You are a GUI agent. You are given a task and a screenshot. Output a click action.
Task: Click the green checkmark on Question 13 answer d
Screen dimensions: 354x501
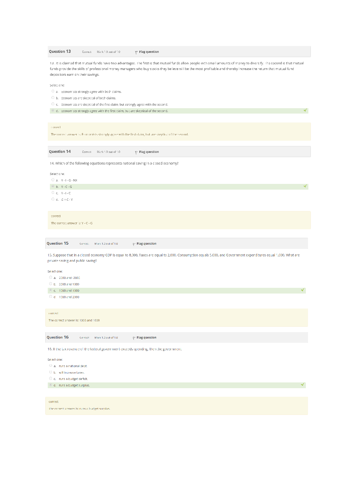[305, 110]
